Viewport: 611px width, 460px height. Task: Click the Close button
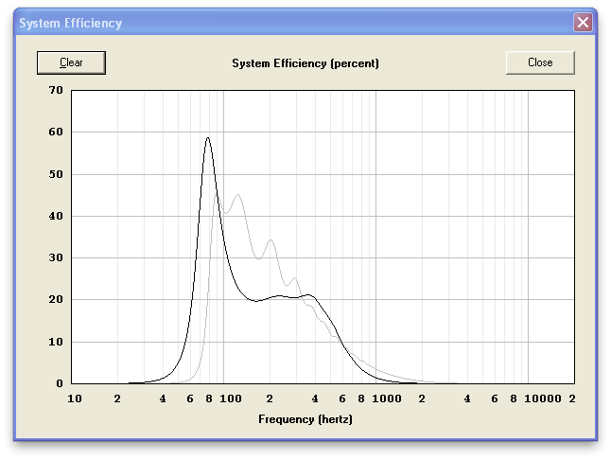pos(540,62)
